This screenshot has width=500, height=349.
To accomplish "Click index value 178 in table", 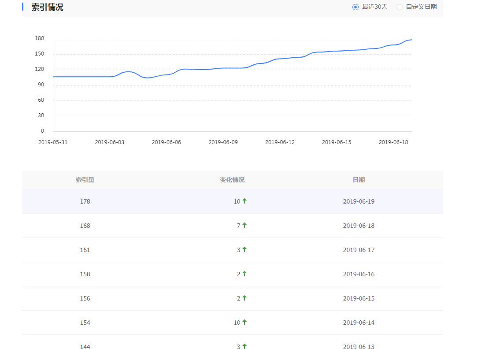I will [x=85, y=201].
